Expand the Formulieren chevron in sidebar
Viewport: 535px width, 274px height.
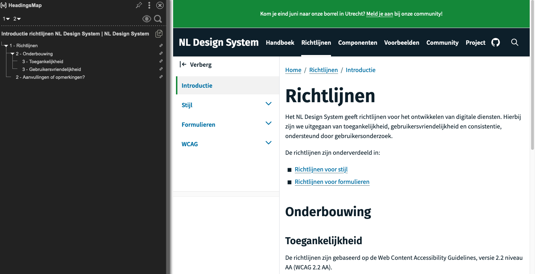(269, 123)
